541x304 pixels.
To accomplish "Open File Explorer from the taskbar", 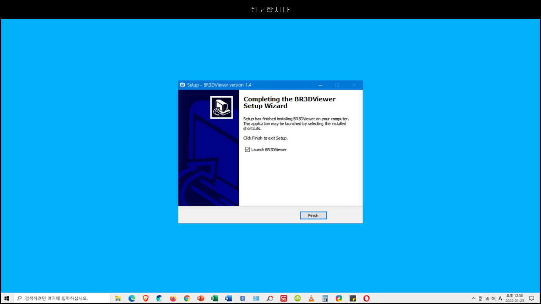I will (118, 298).
